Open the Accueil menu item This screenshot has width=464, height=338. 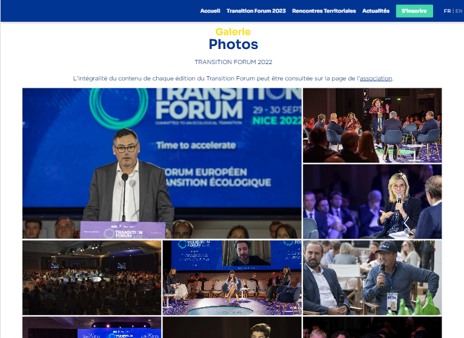[210, 11]
